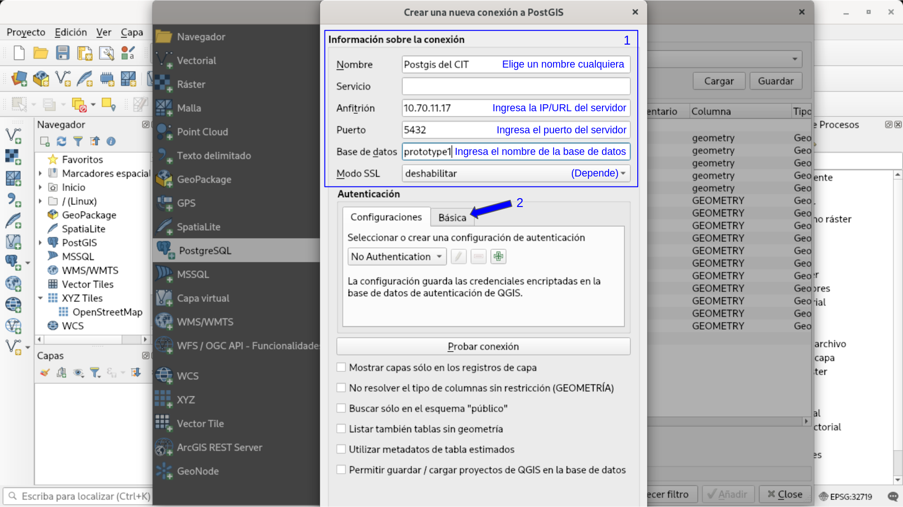
Task: Refresh the Navegador browser panel
Action: [62, 141]
